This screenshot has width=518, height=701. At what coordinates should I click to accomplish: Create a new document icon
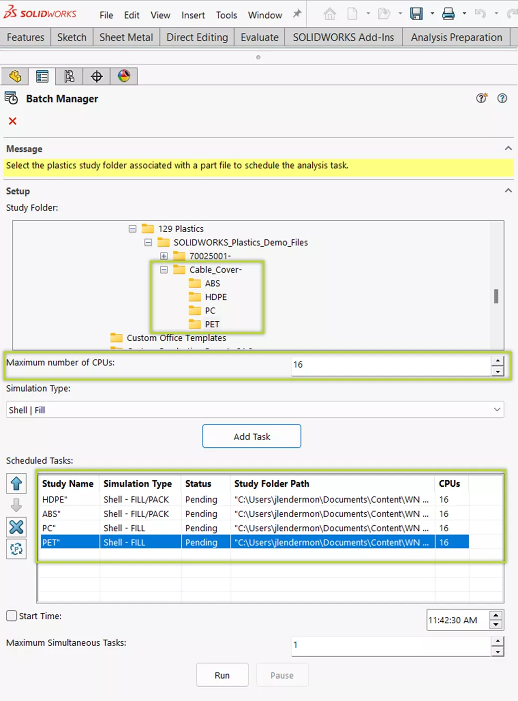tap(352, 14)
